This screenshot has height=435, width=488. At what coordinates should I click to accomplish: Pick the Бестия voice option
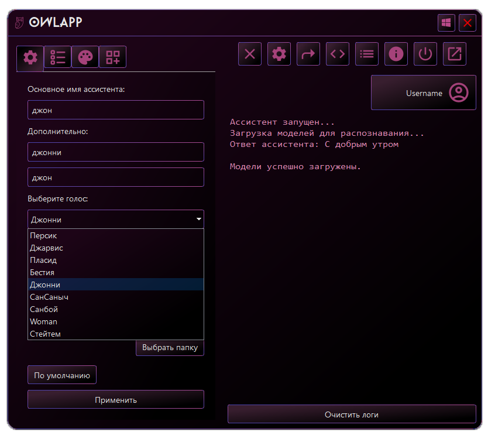(x=42, y=272)
